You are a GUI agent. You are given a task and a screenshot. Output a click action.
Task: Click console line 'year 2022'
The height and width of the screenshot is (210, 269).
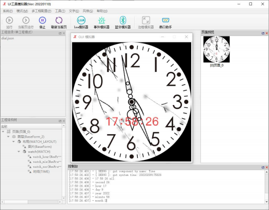pyautogui.click(x=102, y=193)
